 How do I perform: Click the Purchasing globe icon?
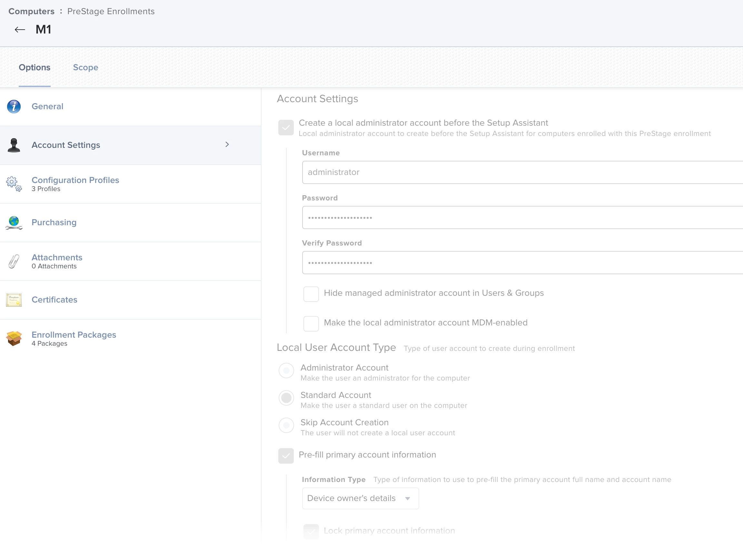coord(14,222)
